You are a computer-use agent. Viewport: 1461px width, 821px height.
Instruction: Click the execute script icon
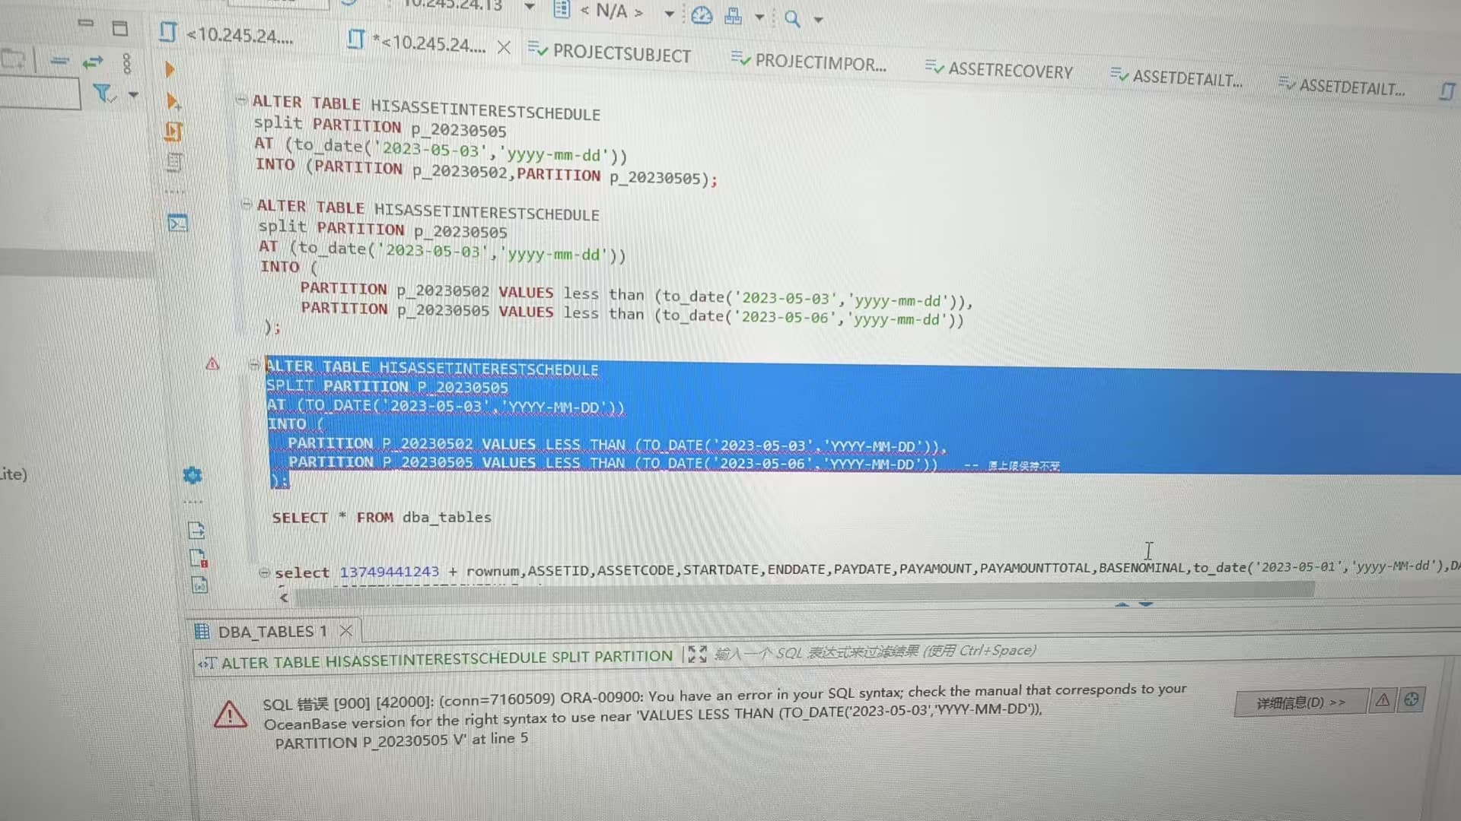pyautogui.click(x=173, y=132)
